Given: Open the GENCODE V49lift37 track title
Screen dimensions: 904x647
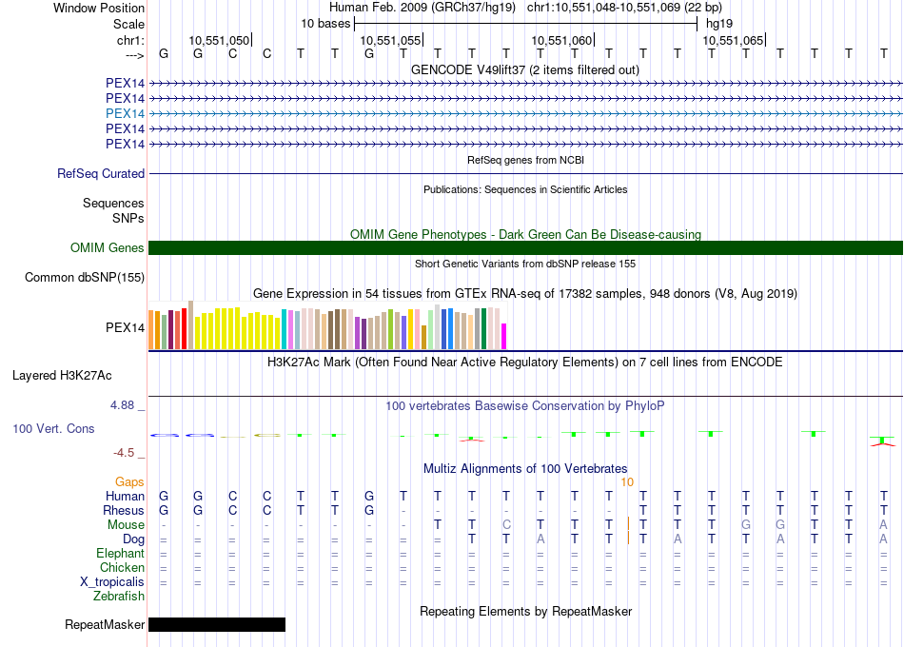Looking at the screenshot, I should tap(524, 69).
